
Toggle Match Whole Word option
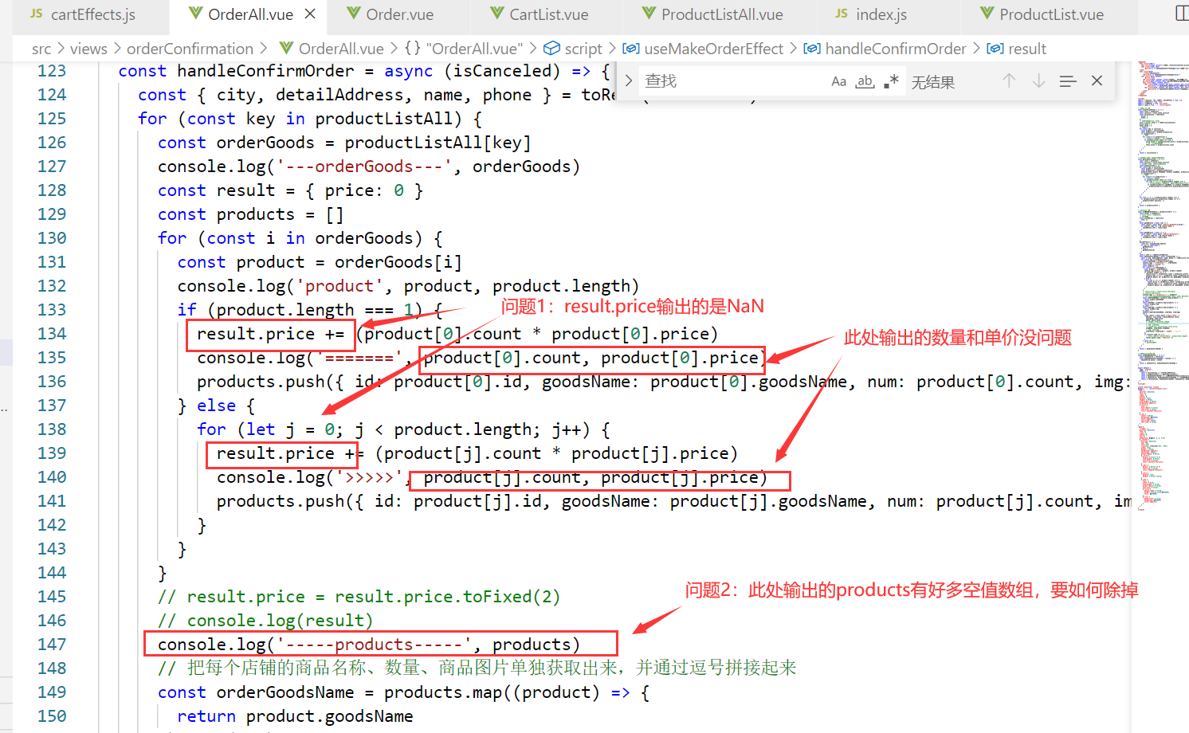[865, 81]
